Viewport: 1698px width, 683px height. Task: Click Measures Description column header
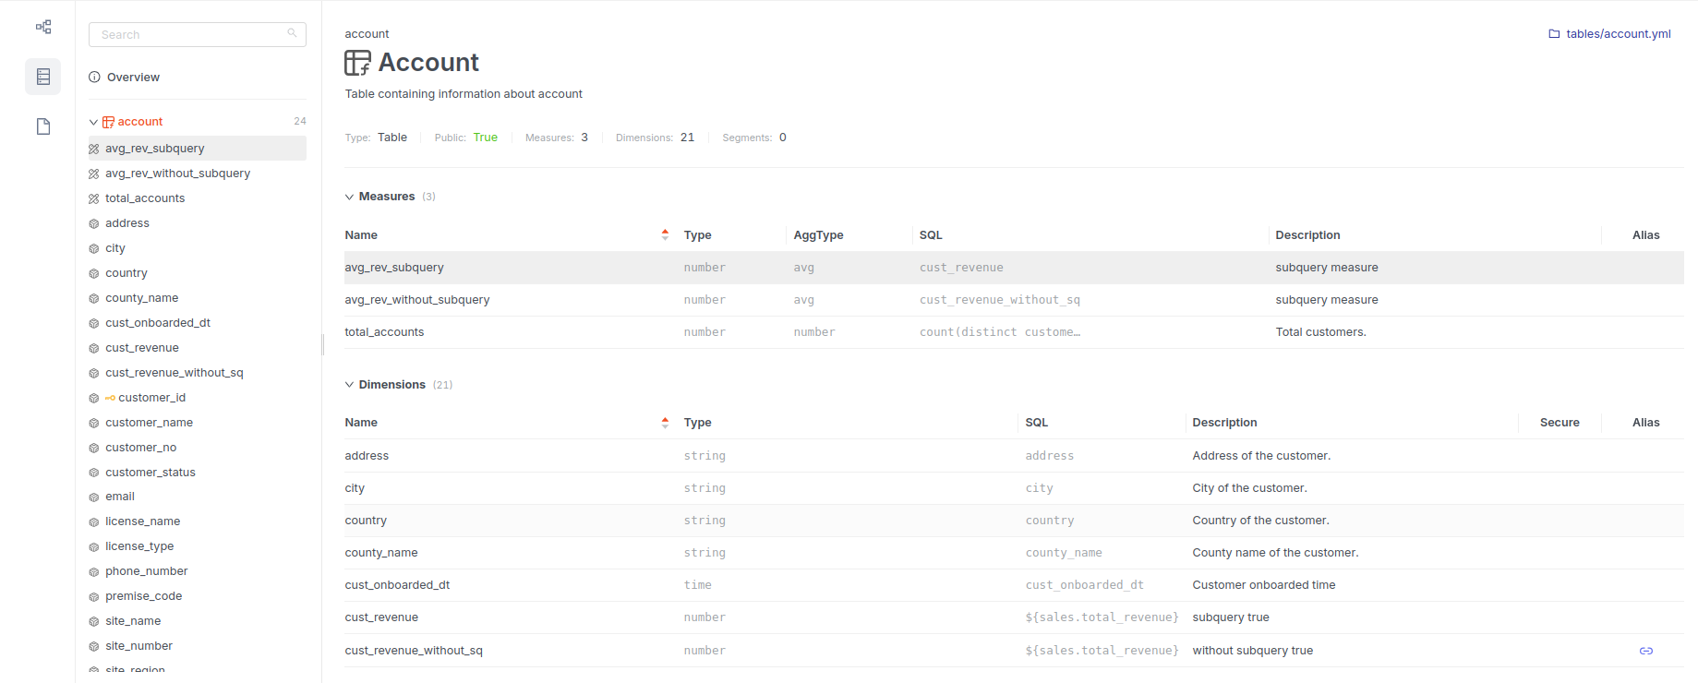[x=1307, y=235]
